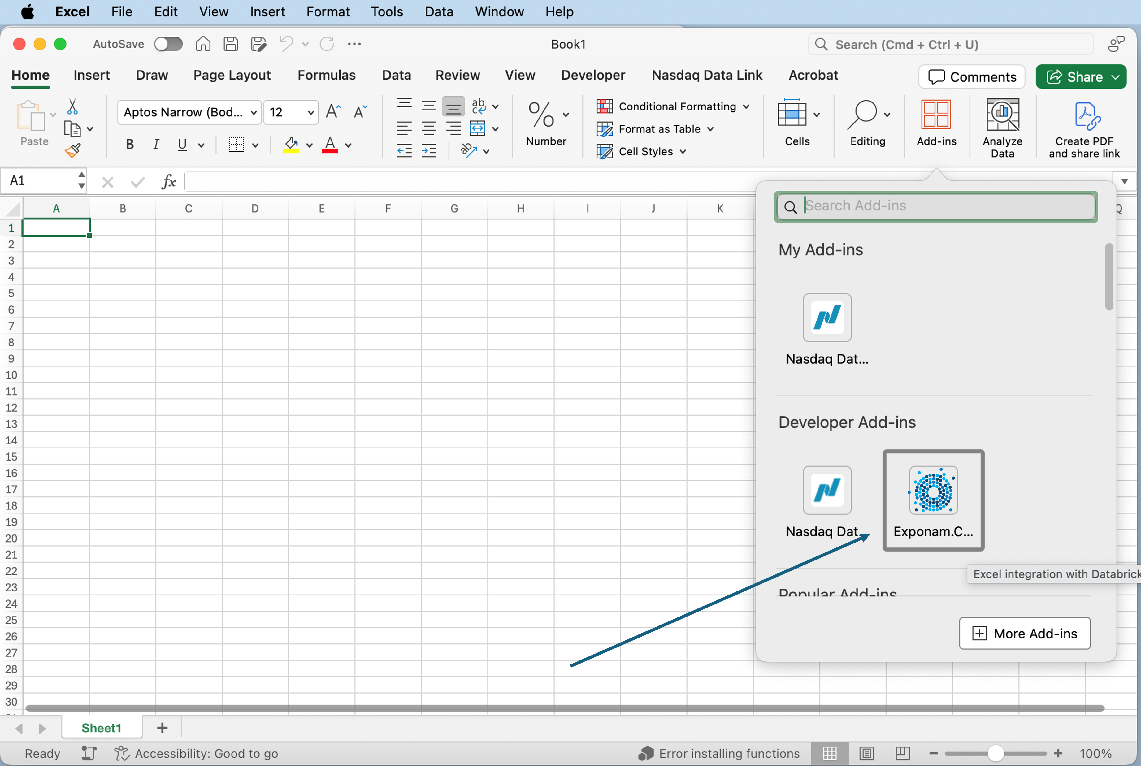Click the Paste clipboard icon

point(31,116)
